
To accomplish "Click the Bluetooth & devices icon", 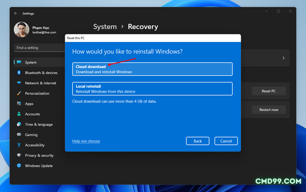I will point(19,72).
